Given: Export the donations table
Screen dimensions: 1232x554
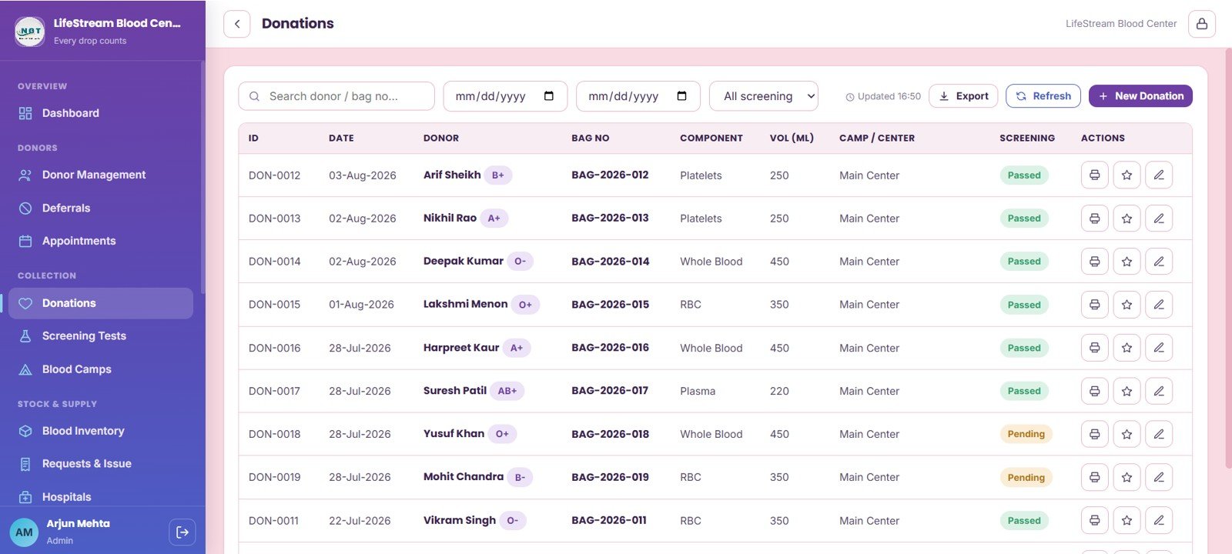Looking at the screenshot, I should 963,96.
